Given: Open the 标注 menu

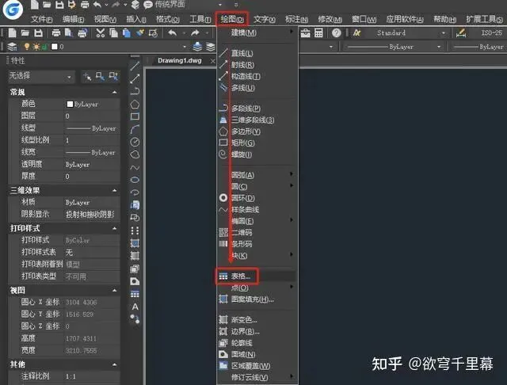Looking at the screenshot, I should coord(296,19).
